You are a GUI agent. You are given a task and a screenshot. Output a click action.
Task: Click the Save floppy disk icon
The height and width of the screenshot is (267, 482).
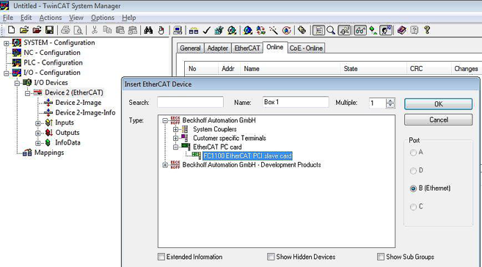point(49,30)
